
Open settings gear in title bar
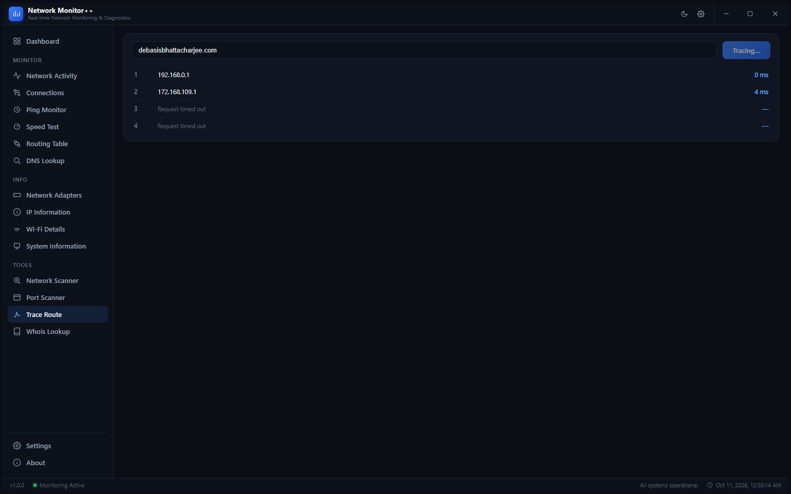tap(701, 14)
